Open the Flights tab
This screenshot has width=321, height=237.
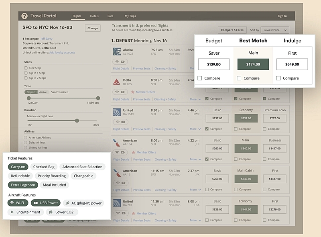[77, 16]
